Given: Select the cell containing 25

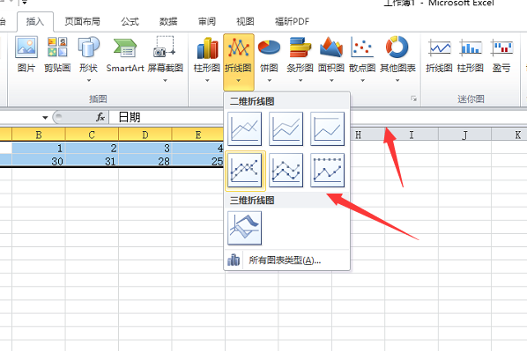Looking at the screenshot, I should [x=198, y=161].
